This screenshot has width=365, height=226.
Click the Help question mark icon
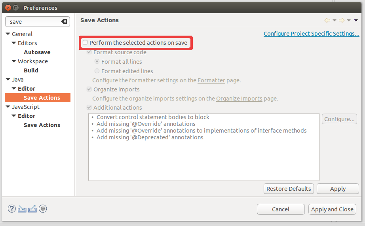tap(12, 209)
